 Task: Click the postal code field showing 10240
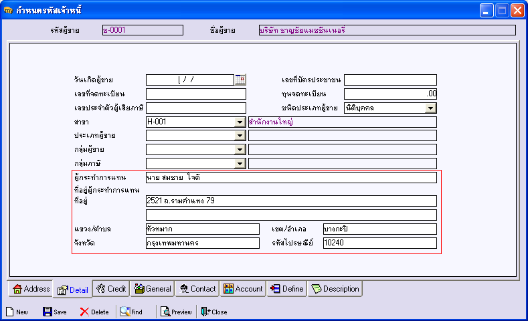click(379, 243)
